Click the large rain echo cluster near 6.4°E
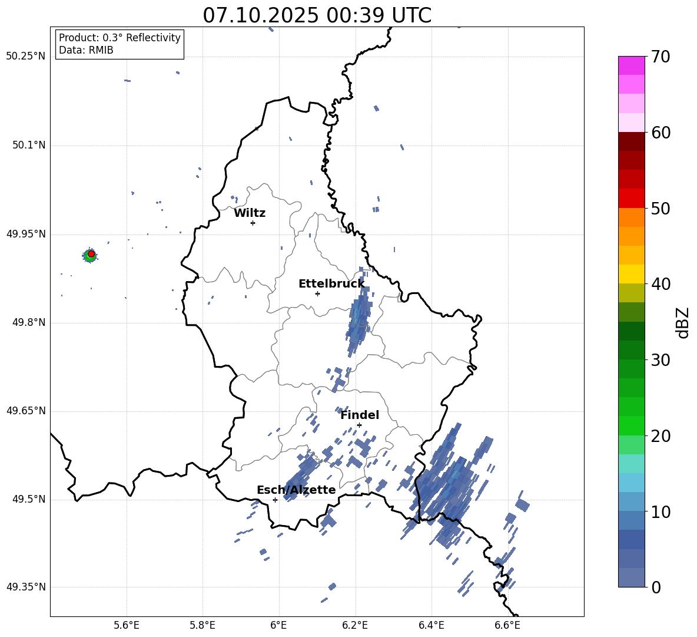 pos(449,485)
